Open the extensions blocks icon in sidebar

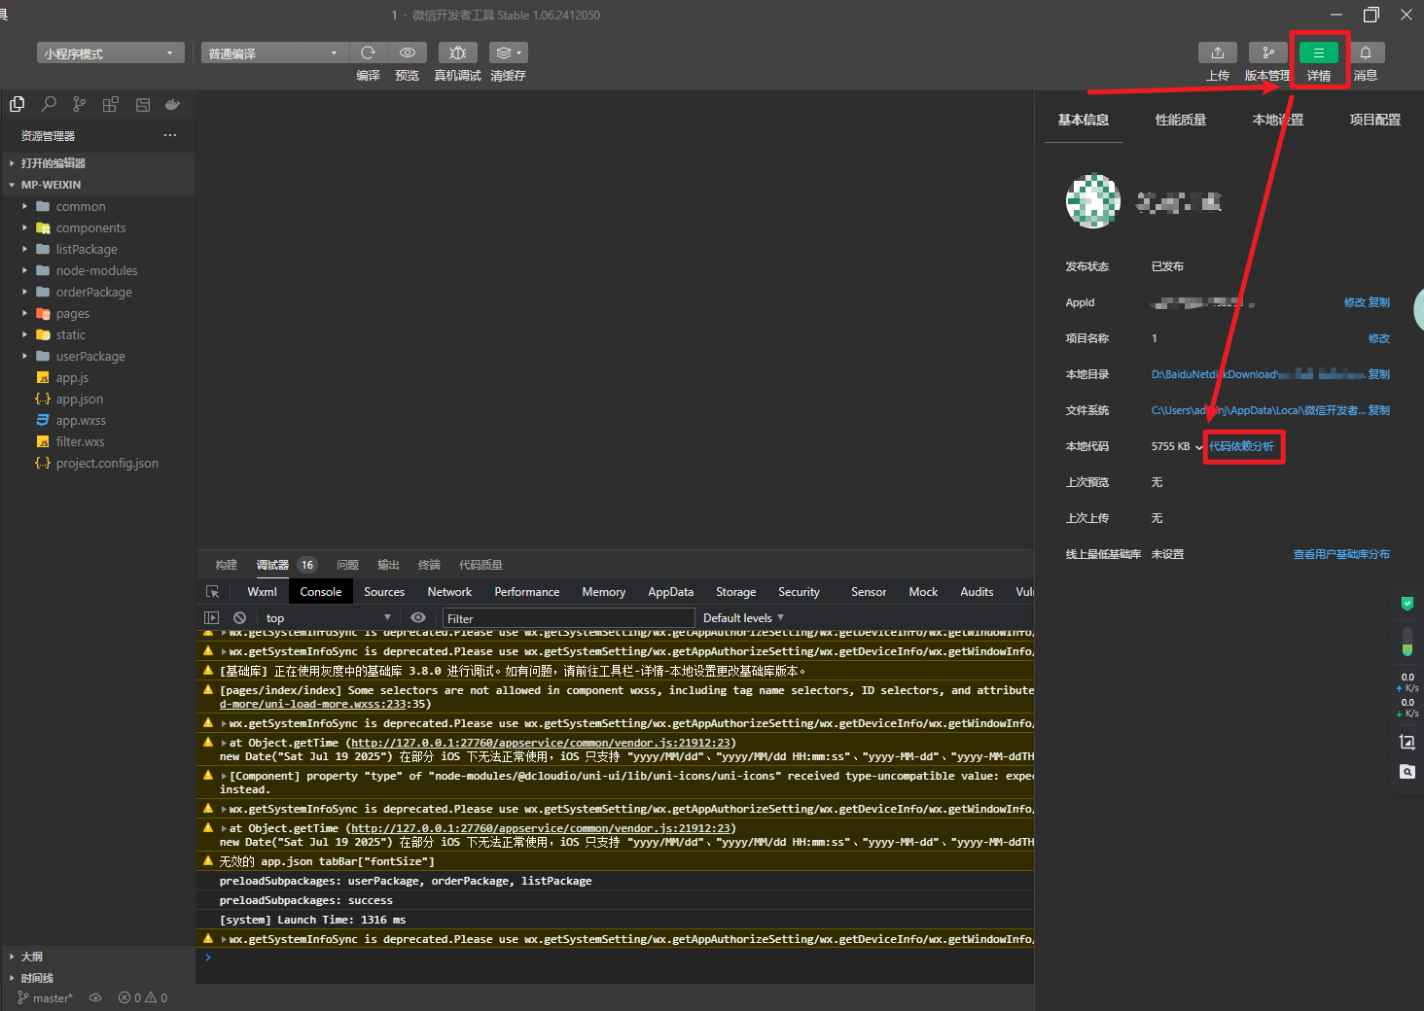pyautogui.click(x=111, y=104)
